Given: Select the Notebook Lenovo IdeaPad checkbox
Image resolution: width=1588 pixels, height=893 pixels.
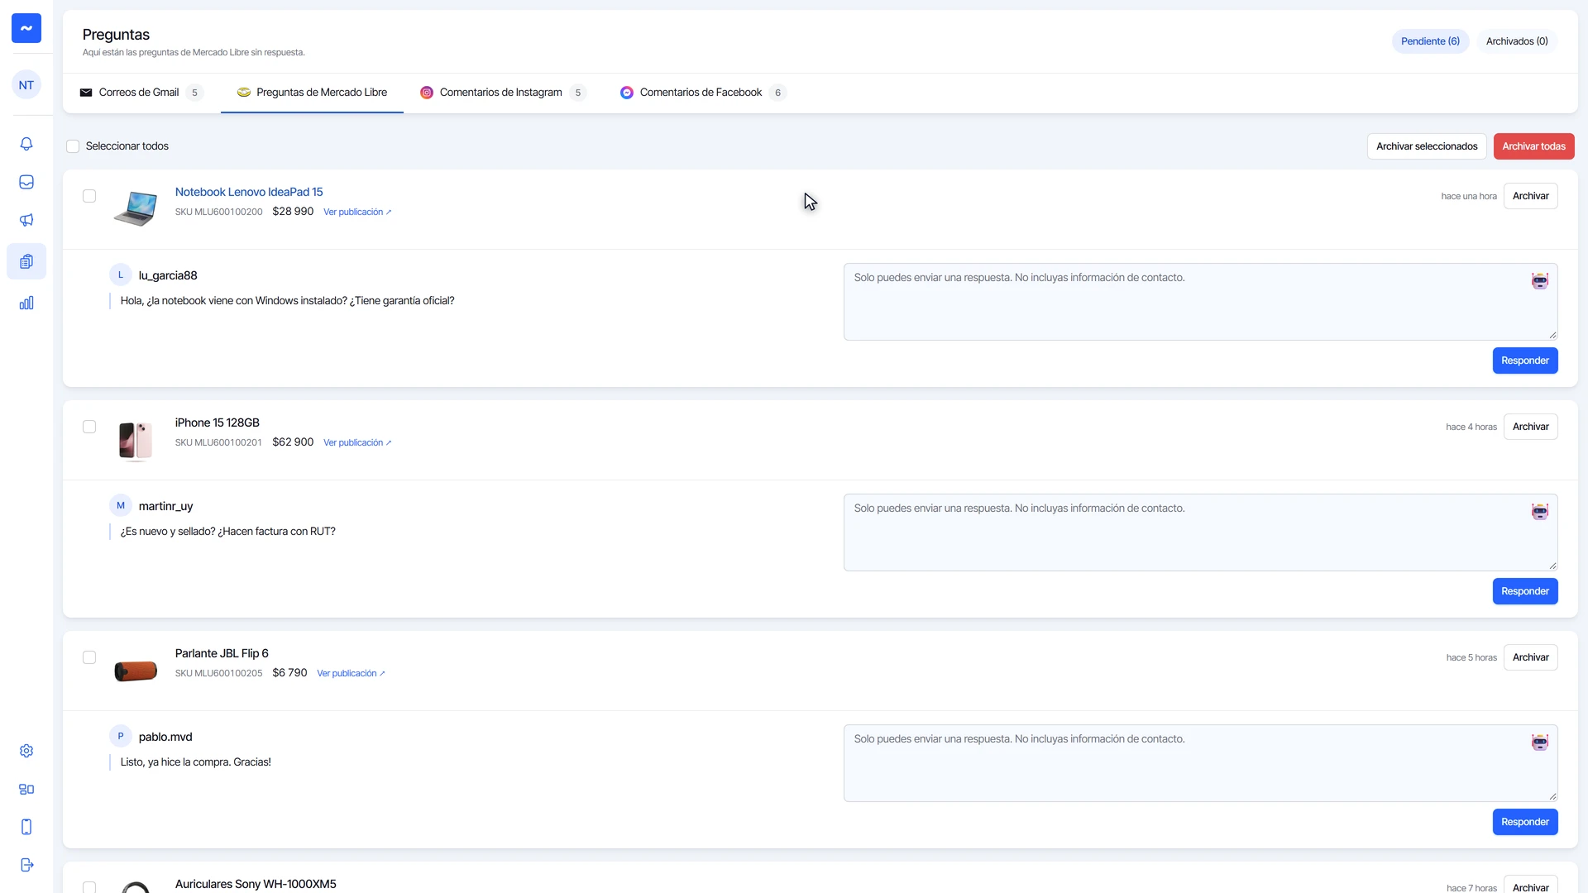Looking at the screenshot, I should coord(89,196).
